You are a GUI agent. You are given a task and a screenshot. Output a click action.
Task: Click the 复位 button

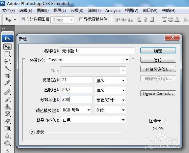point(158,60)
